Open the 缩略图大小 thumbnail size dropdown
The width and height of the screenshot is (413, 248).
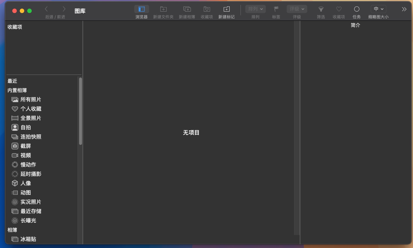(378, 9)
